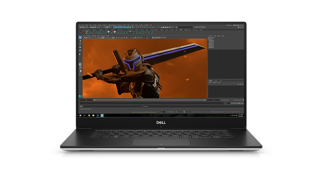The height and width of the screenshot is (176, 325).
Task: Open the Windows Start menu
Action: tap(80, 115)
